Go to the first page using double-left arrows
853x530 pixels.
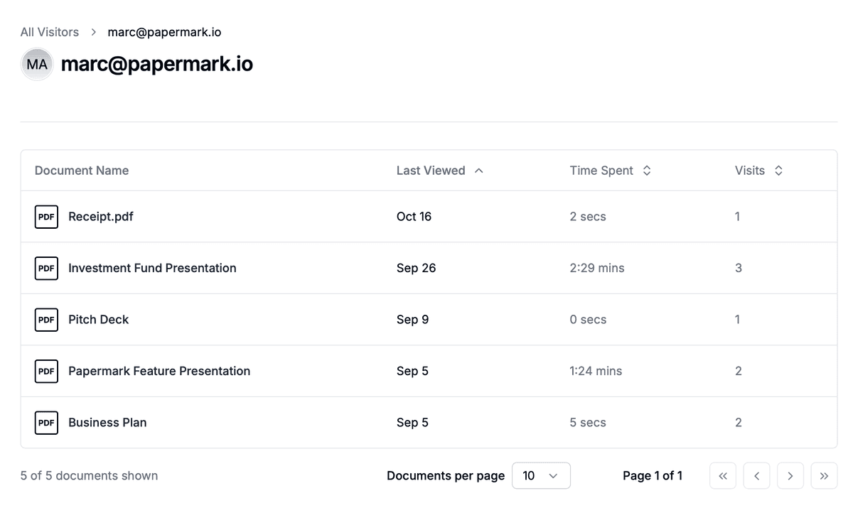pos(722,476)
